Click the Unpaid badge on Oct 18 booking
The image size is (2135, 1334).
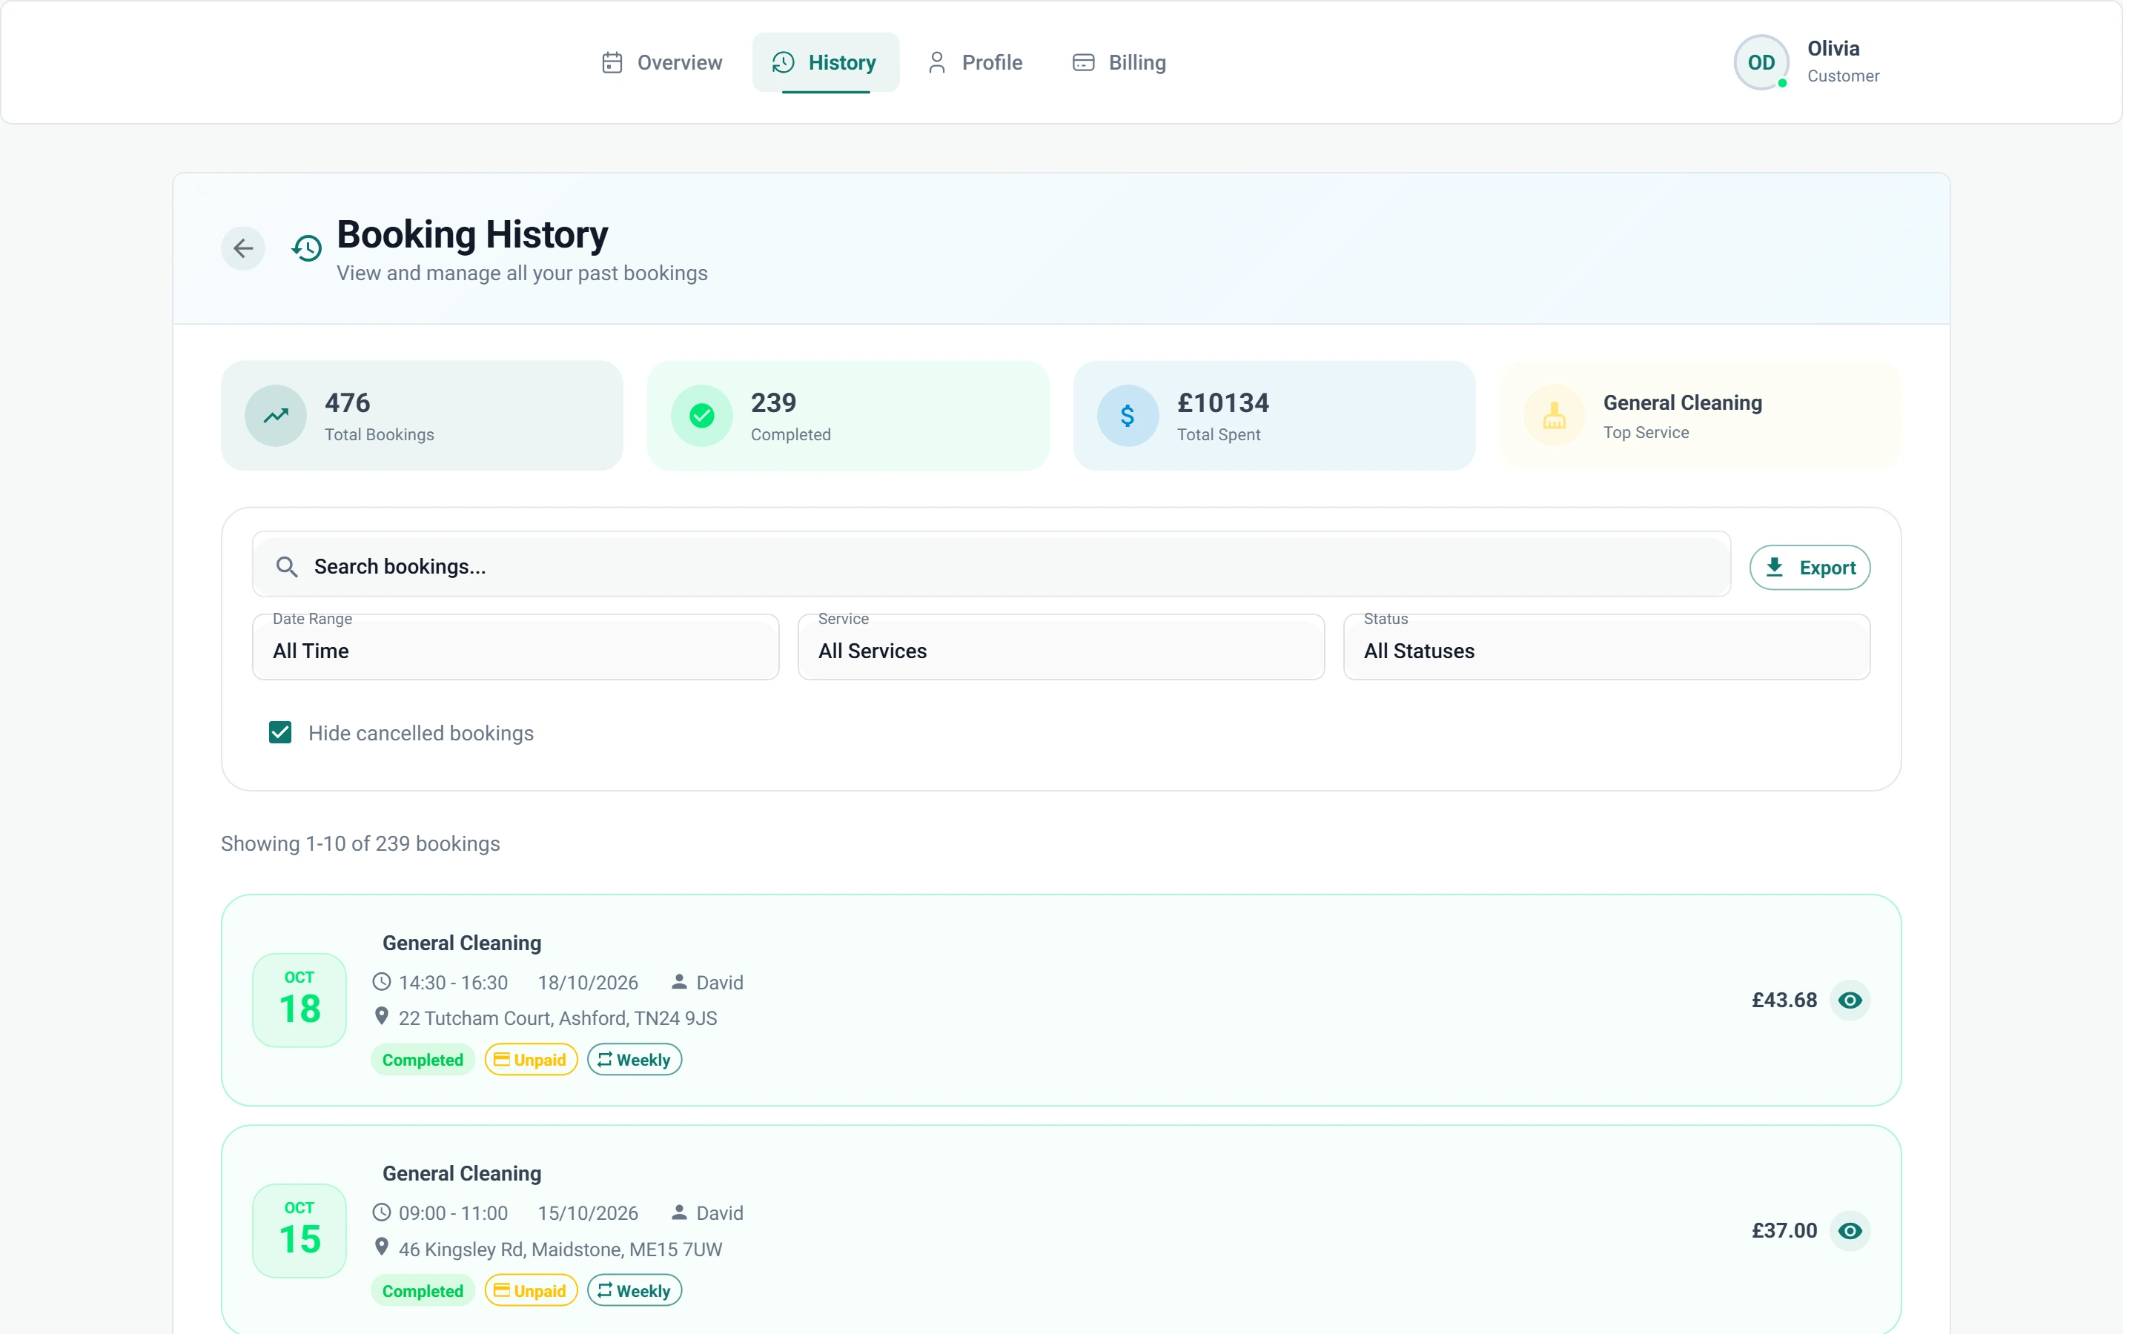[x=531, y=1060]
